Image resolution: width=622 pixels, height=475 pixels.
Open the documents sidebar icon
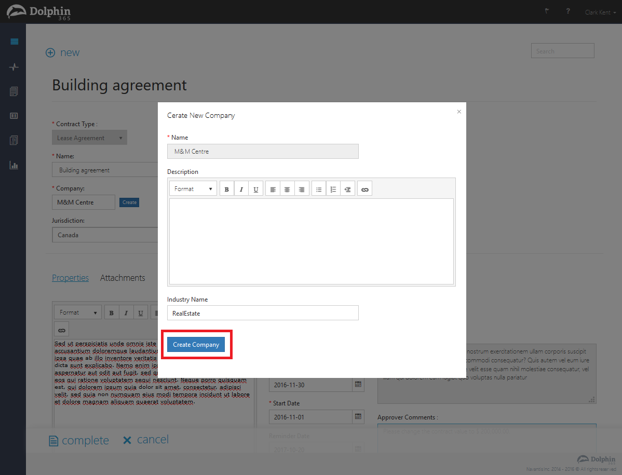[14, 91]
